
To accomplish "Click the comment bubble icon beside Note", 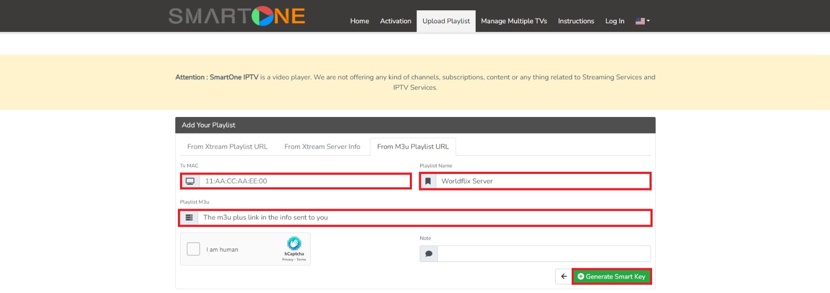I will click(429, 254).
